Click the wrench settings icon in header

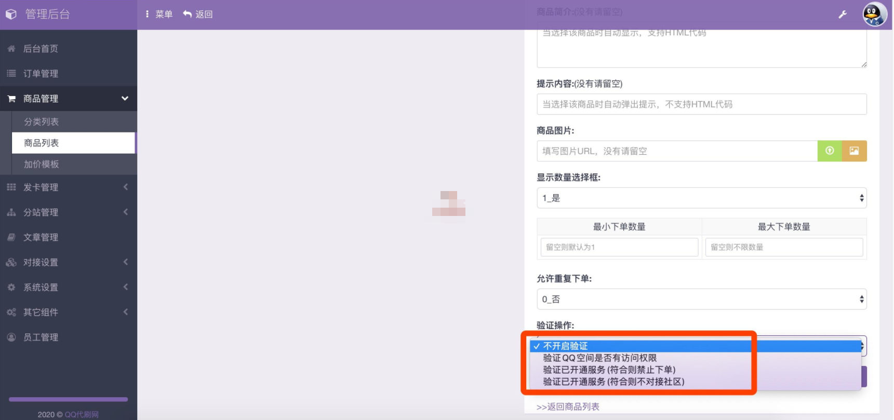[x=843, y=15]
